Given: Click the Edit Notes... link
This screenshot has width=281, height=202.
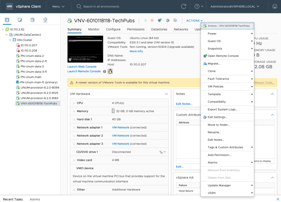Looking at the screenshot, I should tap(184, 104).
